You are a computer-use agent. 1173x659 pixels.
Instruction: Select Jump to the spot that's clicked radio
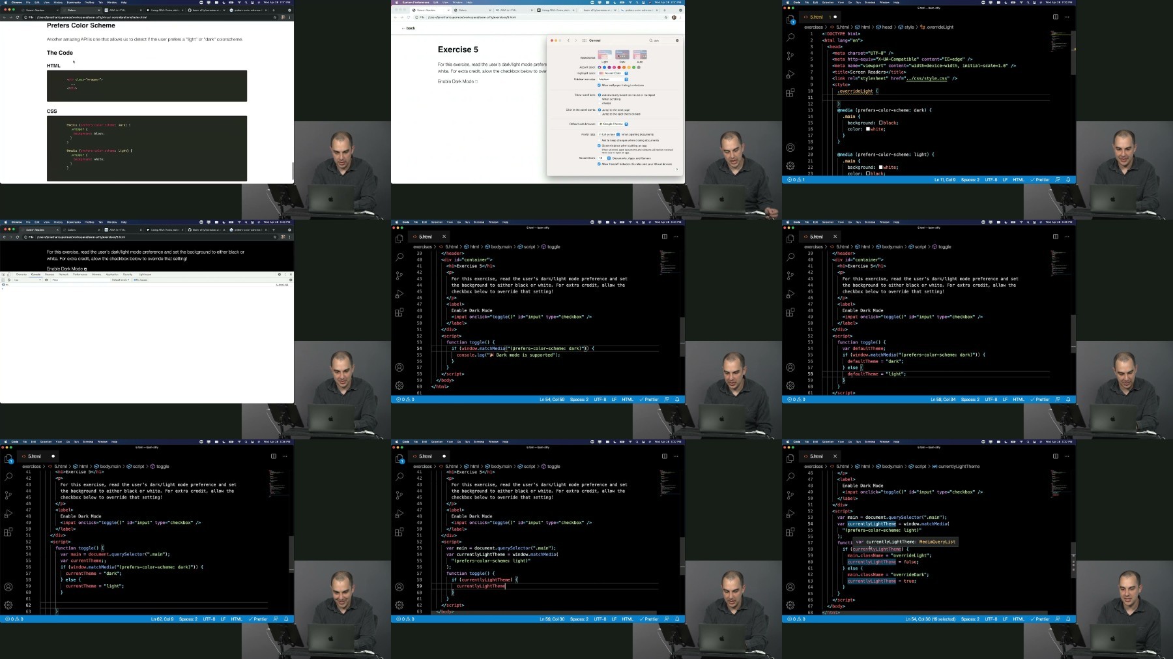click(600, 114)
